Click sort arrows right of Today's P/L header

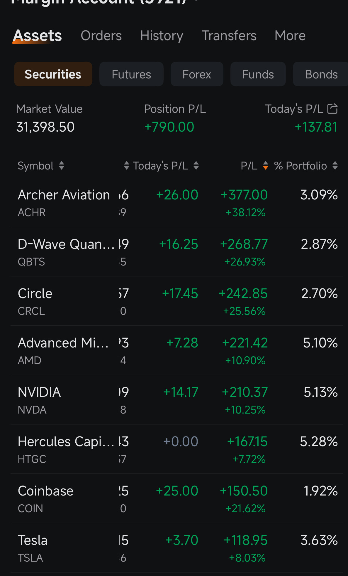point(196,166)
